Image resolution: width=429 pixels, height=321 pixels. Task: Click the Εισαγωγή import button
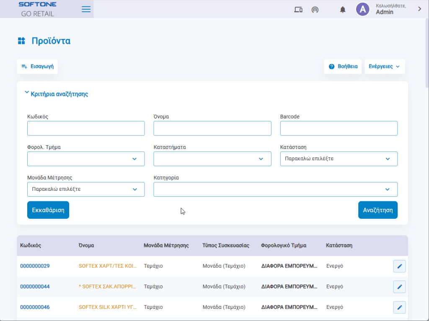pos(37,66)
